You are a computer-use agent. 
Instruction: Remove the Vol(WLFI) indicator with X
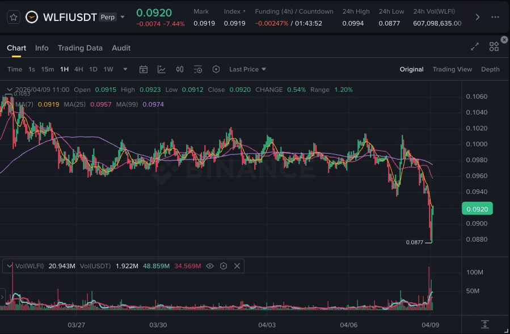point(237,266)
